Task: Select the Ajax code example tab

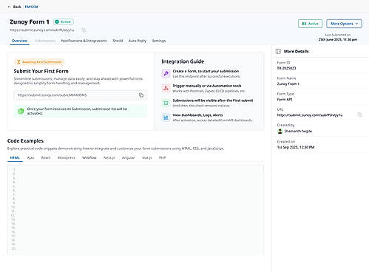Action: [x=30, y=157]
